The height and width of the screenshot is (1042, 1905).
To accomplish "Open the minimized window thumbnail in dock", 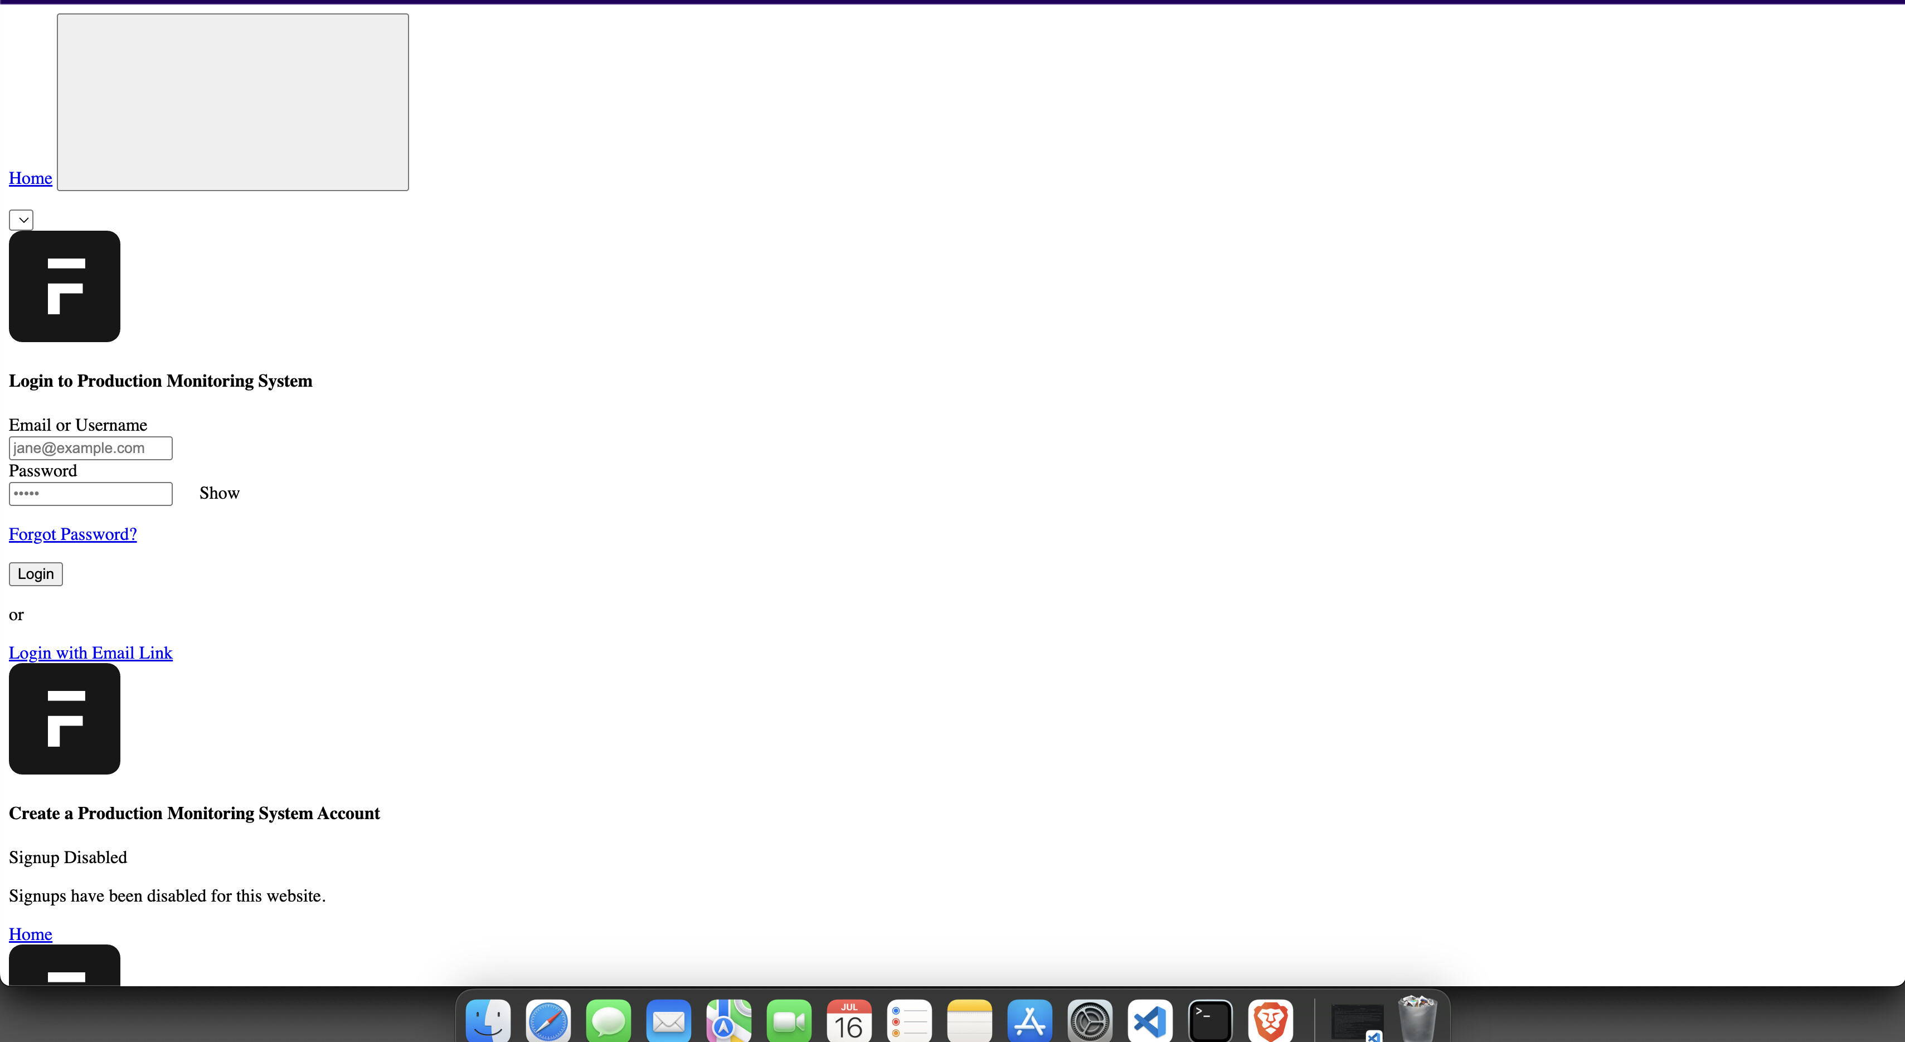I will (x=1357, y=1022).
